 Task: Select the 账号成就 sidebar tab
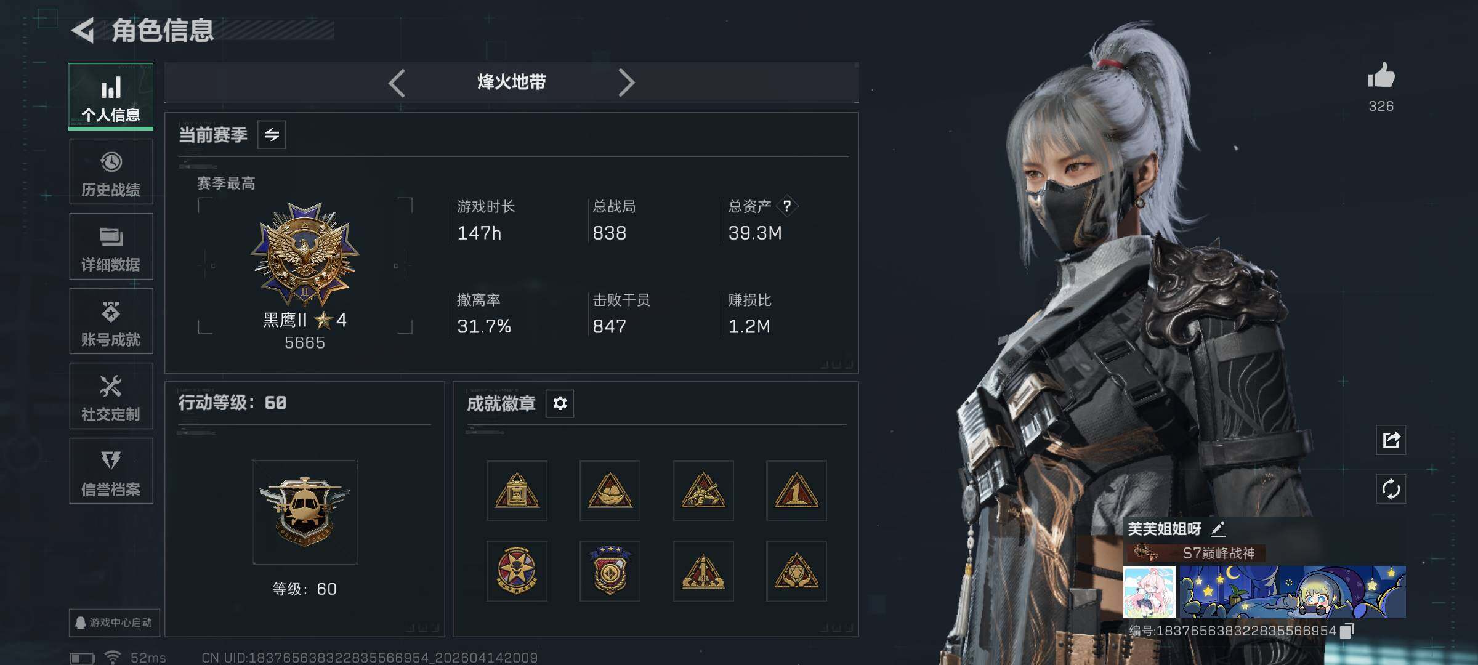pyautogui.click(x=111, y=321)
